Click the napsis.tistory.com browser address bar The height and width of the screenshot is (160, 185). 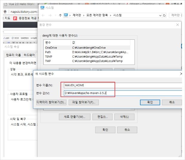(x=24, y=12)
